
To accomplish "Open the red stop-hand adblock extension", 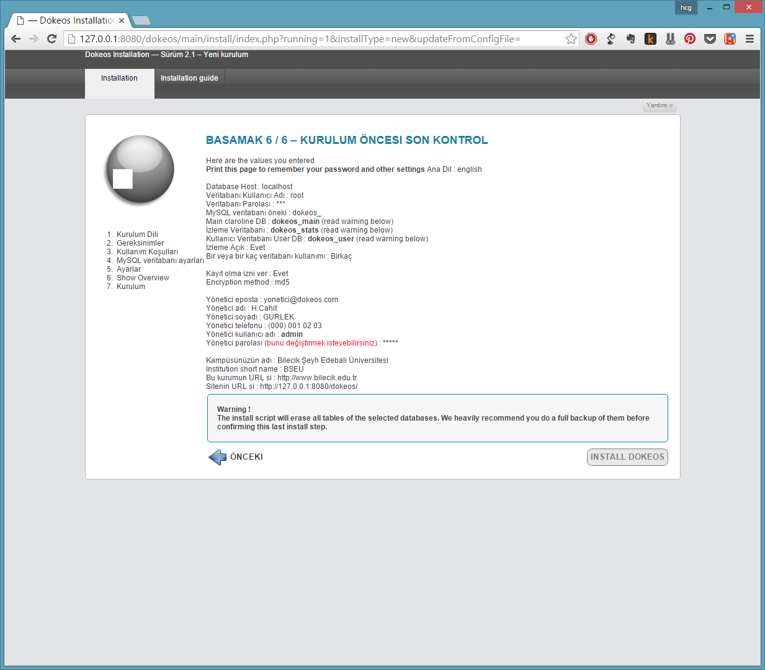I will (x=591, y=39).
